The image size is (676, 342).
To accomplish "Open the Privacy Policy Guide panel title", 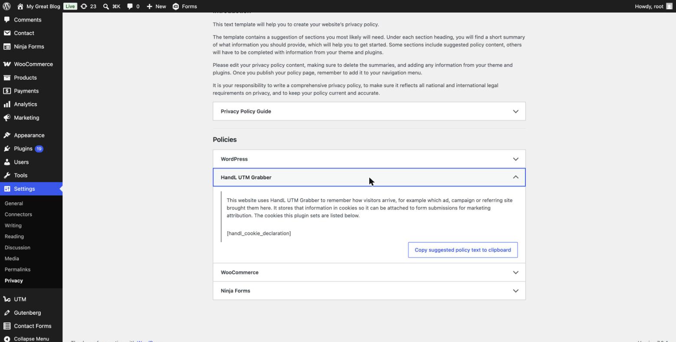I will (246, 111).
